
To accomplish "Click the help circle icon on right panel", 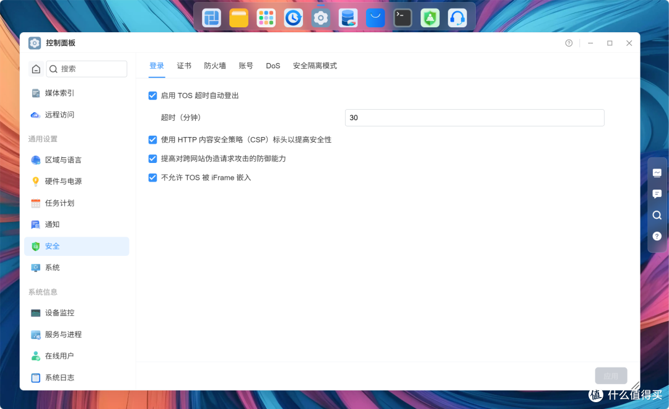I will click(x=657, y=236).
